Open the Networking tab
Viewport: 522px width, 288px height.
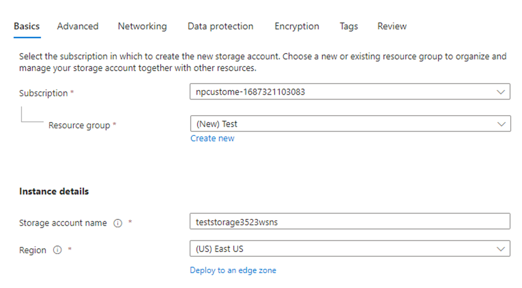tap(142, 26)
